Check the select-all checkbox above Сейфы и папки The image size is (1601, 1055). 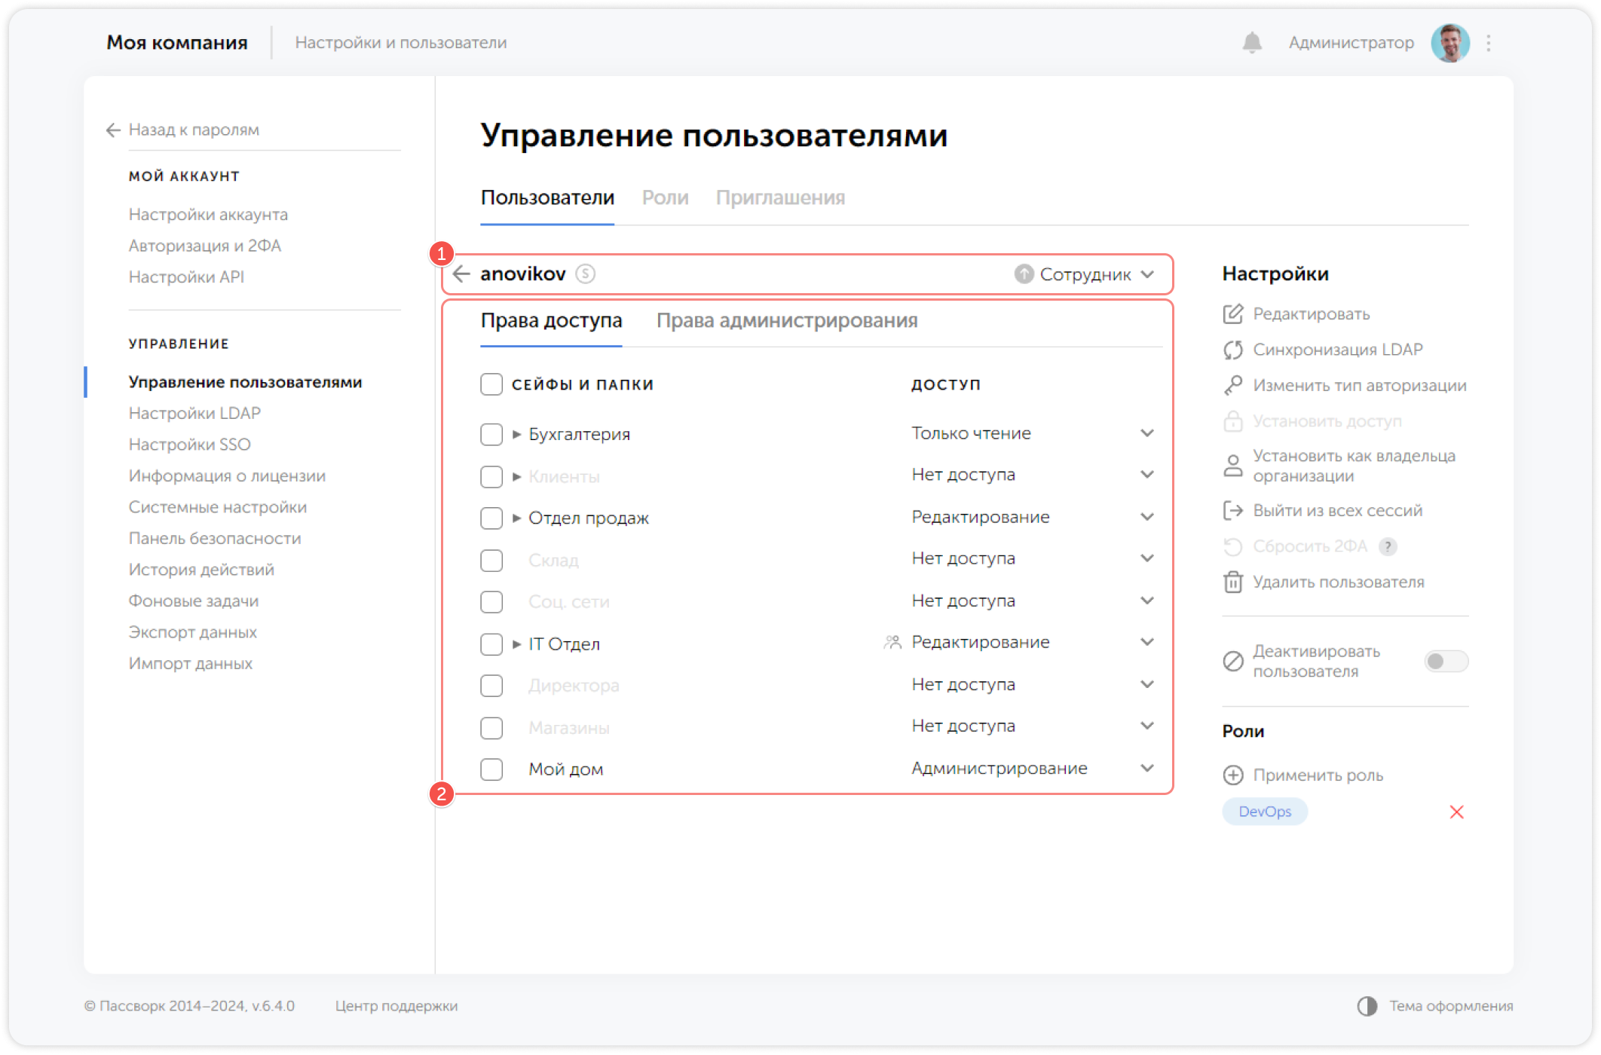491,384
